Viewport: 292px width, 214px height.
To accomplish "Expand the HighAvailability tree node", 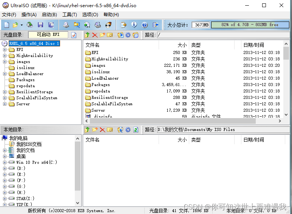I will (x=5, y=55).
